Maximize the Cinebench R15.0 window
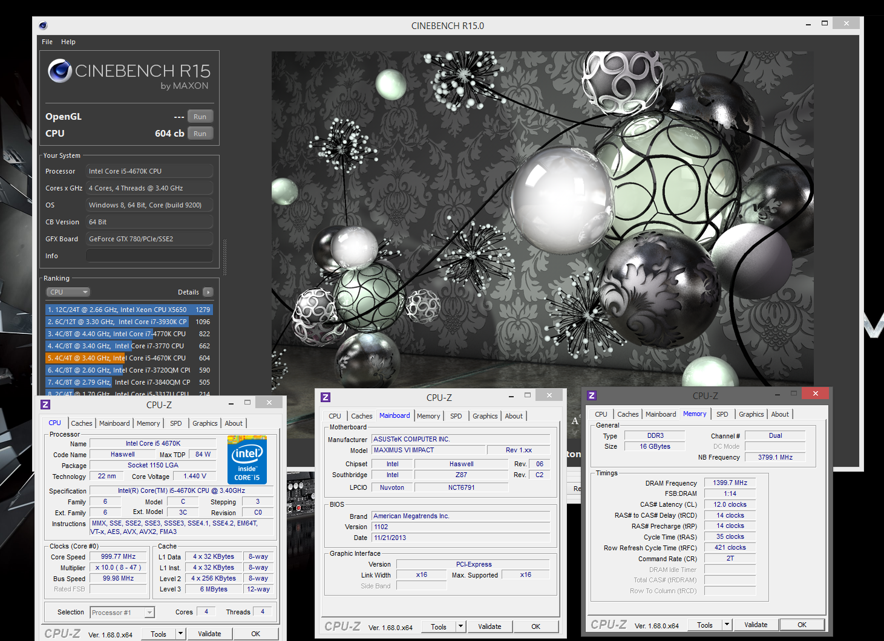This screenshot has width=884, height=641. point(824,24)
